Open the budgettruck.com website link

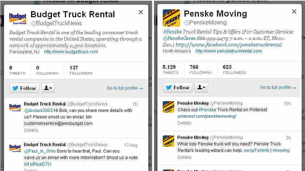[71, 52]
